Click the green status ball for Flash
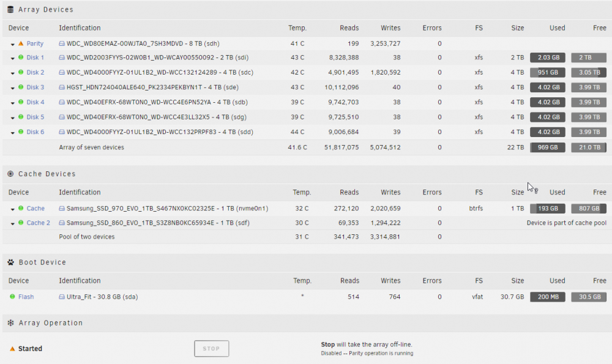This screenshot has height=364, width=612. coord(12,297)
